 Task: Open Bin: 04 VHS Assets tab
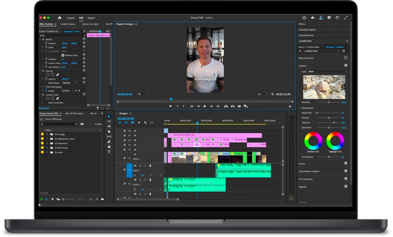(x=74, y=114)
